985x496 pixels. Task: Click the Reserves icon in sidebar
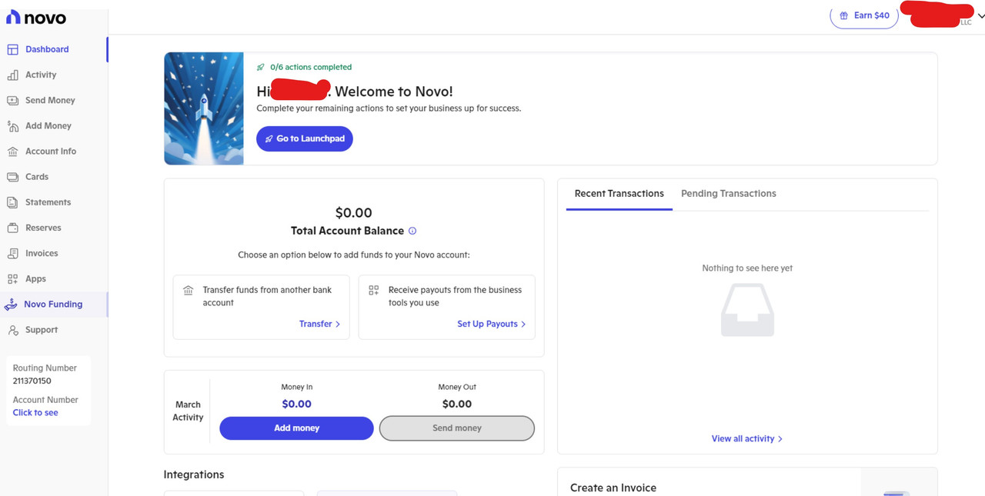click(12, 228)
